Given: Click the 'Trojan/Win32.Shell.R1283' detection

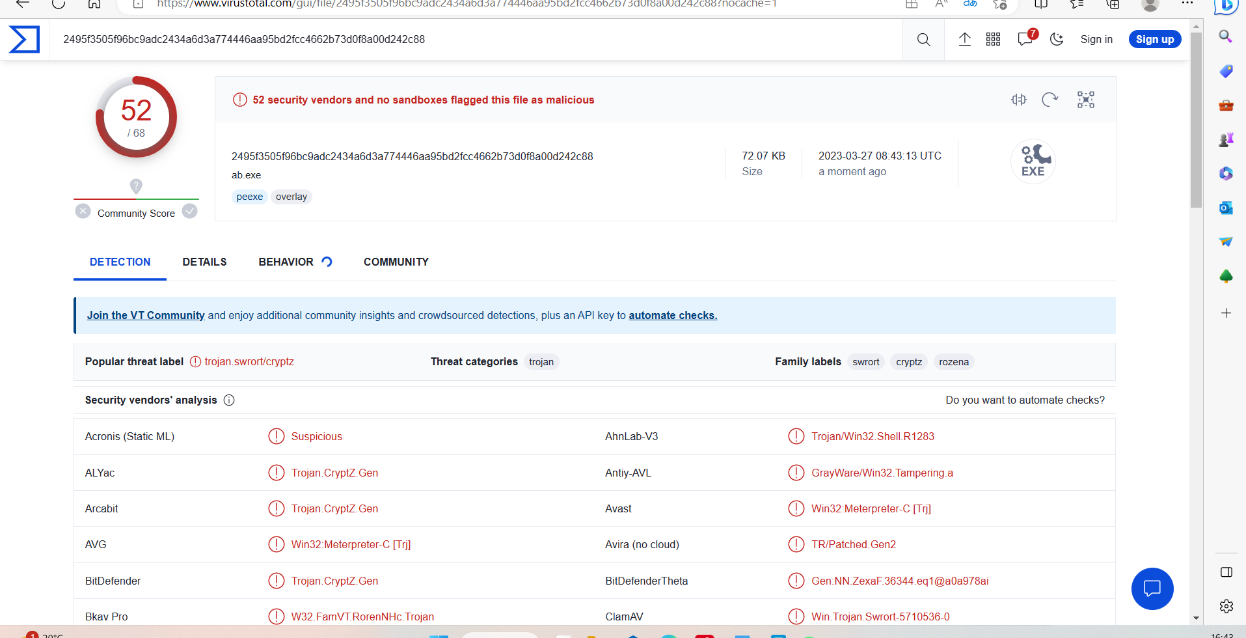Looking at the screenshot, I should pos(873,437).
